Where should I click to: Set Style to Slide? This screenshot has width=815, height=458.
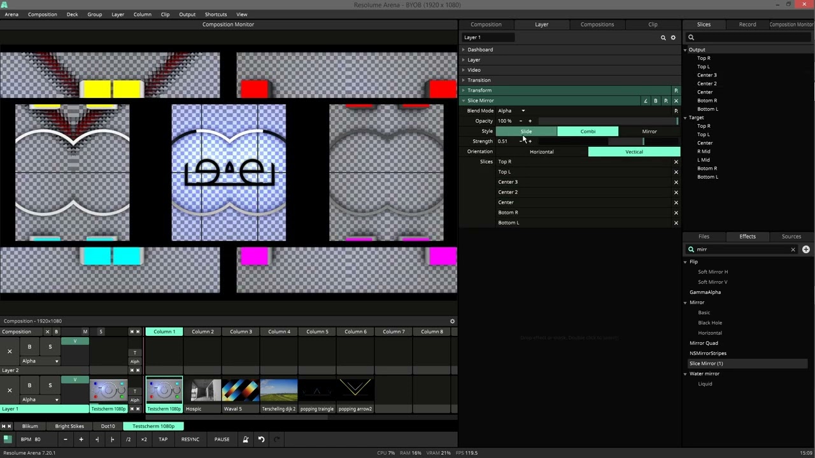click(527, 131)
